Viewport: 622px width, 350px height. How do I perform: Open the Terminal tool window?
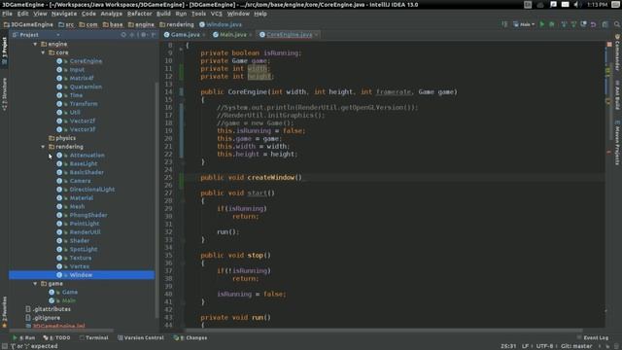point(93,337)
